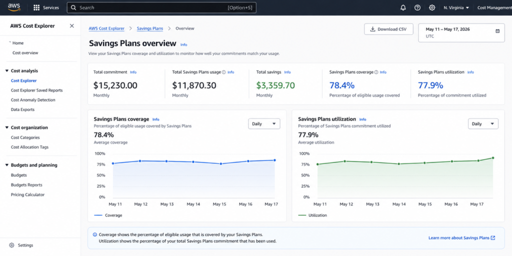Click Info link in coverage chart header
Screen dimensions: 512x256
[156, 119]
